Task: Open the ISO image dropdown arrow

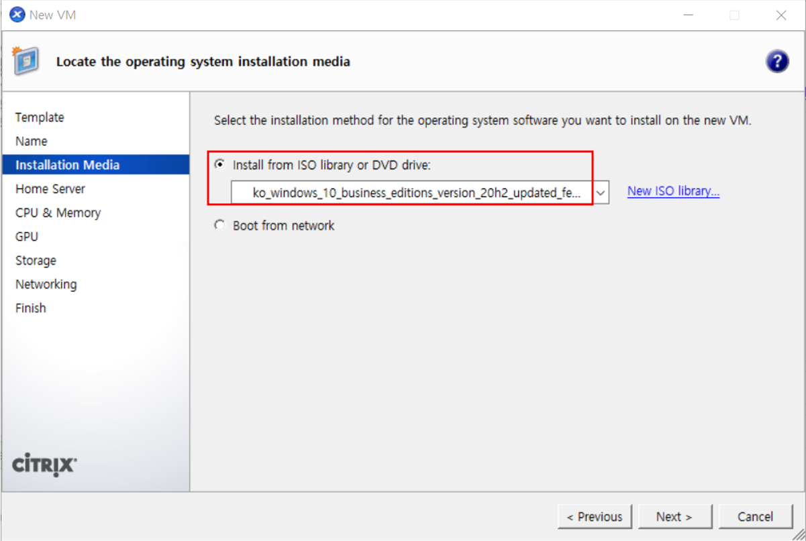Action: click(601, 193)
